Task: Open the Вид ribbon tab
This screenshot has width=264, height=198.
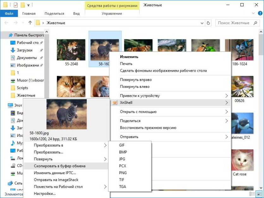Action: coord(76,14)
